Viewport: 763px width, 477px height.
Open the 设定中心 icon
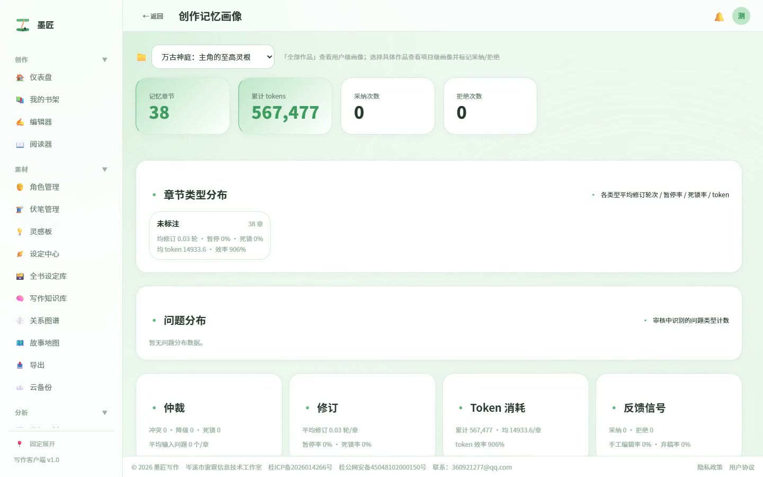coord(20,254)
